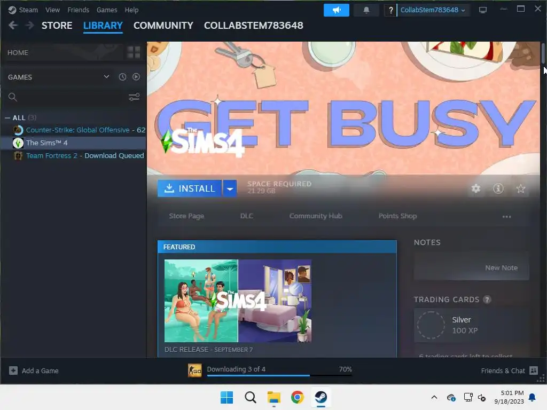The image size is (547, 410).
Task: Show hidden system tray icons chevron
Action: [434, 397]
